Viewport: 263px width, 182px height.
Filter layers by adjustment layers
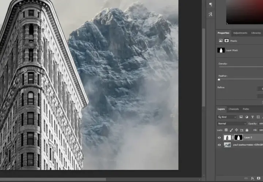click(x=247, y=117)
